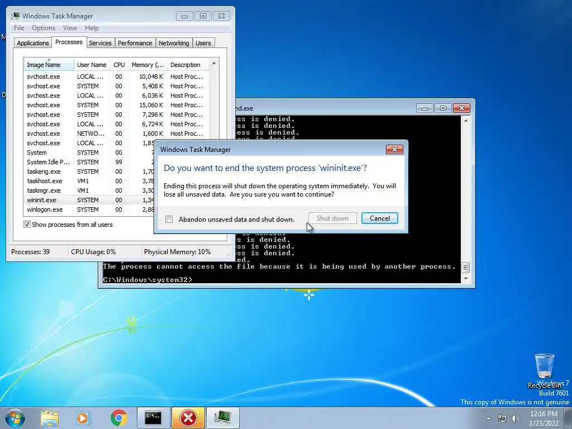Click the C:\Windows\system32> prompt line
This screenshot has height=429, width=572.
[147, 280]
